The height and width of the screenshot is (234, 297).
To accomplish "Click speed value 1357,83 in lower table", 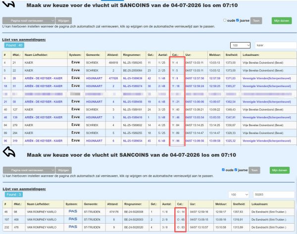I will click(238, 212).
